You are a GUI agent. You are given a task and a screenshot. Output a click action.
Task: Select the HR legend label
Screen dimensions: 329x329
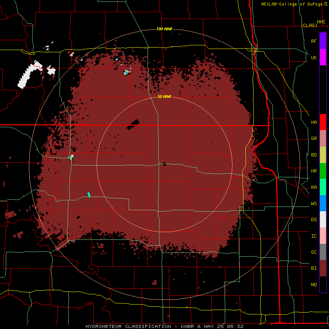(314, 171)
